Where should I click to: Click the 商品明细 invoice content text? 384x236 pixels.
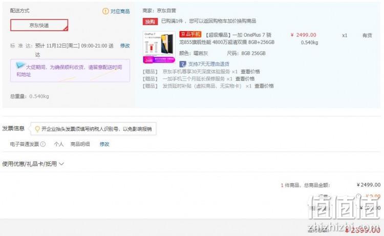click(x=80, y=144)
